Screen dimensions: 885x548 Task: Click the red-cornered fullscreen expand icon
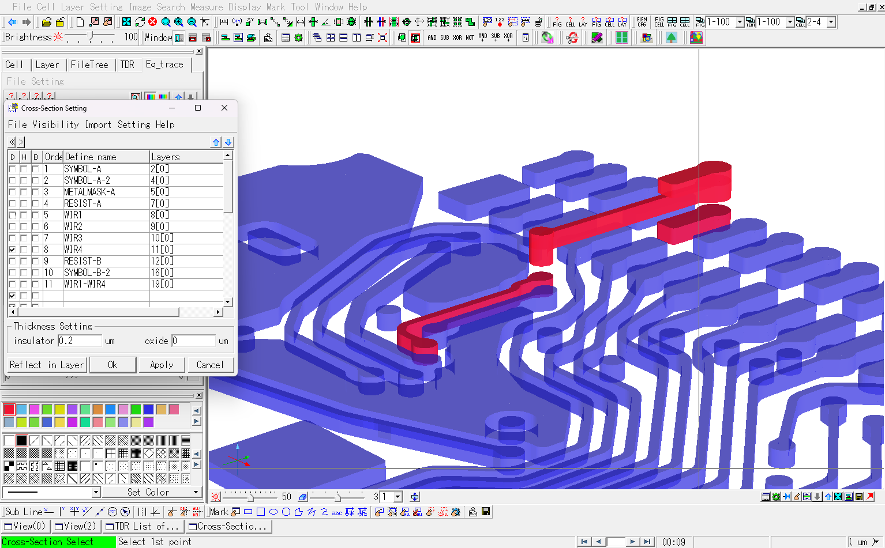(x=382, y=37)
